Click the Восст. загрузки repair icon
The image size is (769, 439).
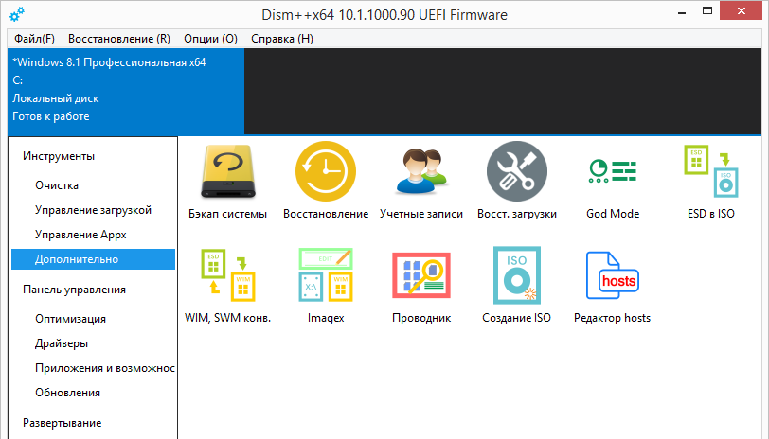pyautogui.click(x=516, y=172)
